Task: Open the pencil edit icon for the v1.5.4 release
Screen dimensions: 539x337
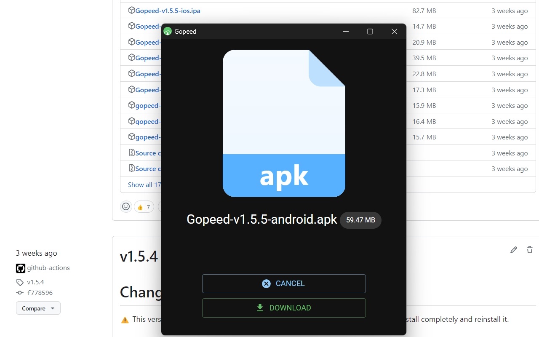Action: click(x=513, y=249)
